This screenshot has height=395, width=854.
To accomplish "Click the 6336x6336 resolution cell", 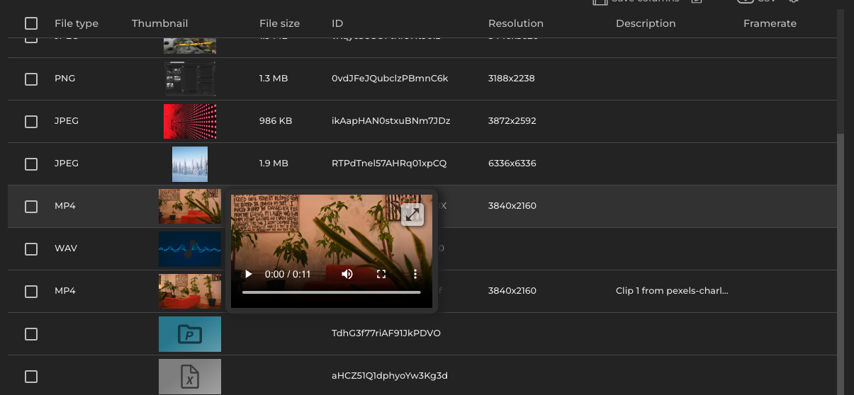I will point(512,164).
